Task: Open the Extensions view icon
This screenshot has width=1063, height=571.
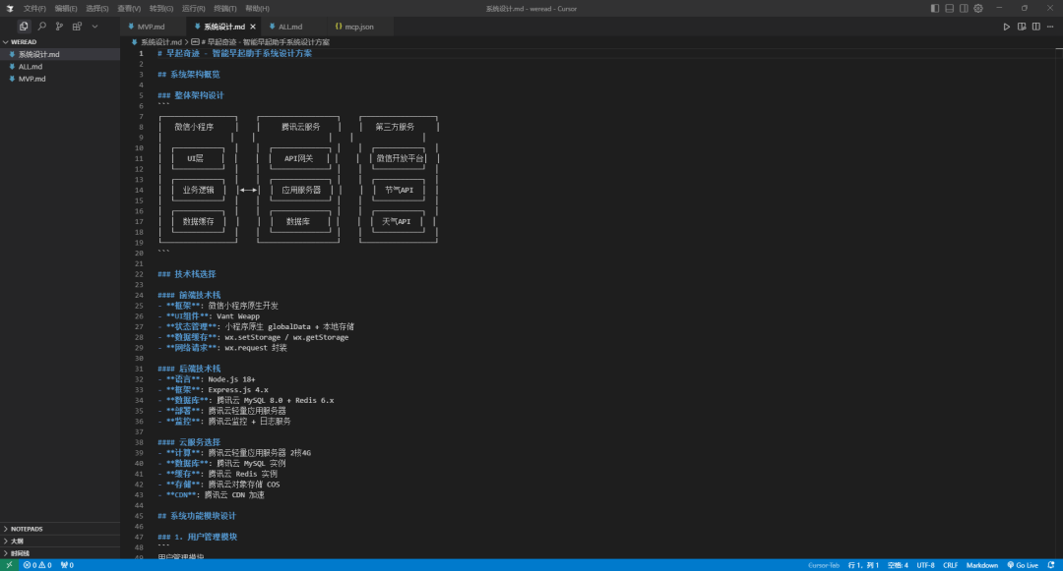Action: [78, 27]
